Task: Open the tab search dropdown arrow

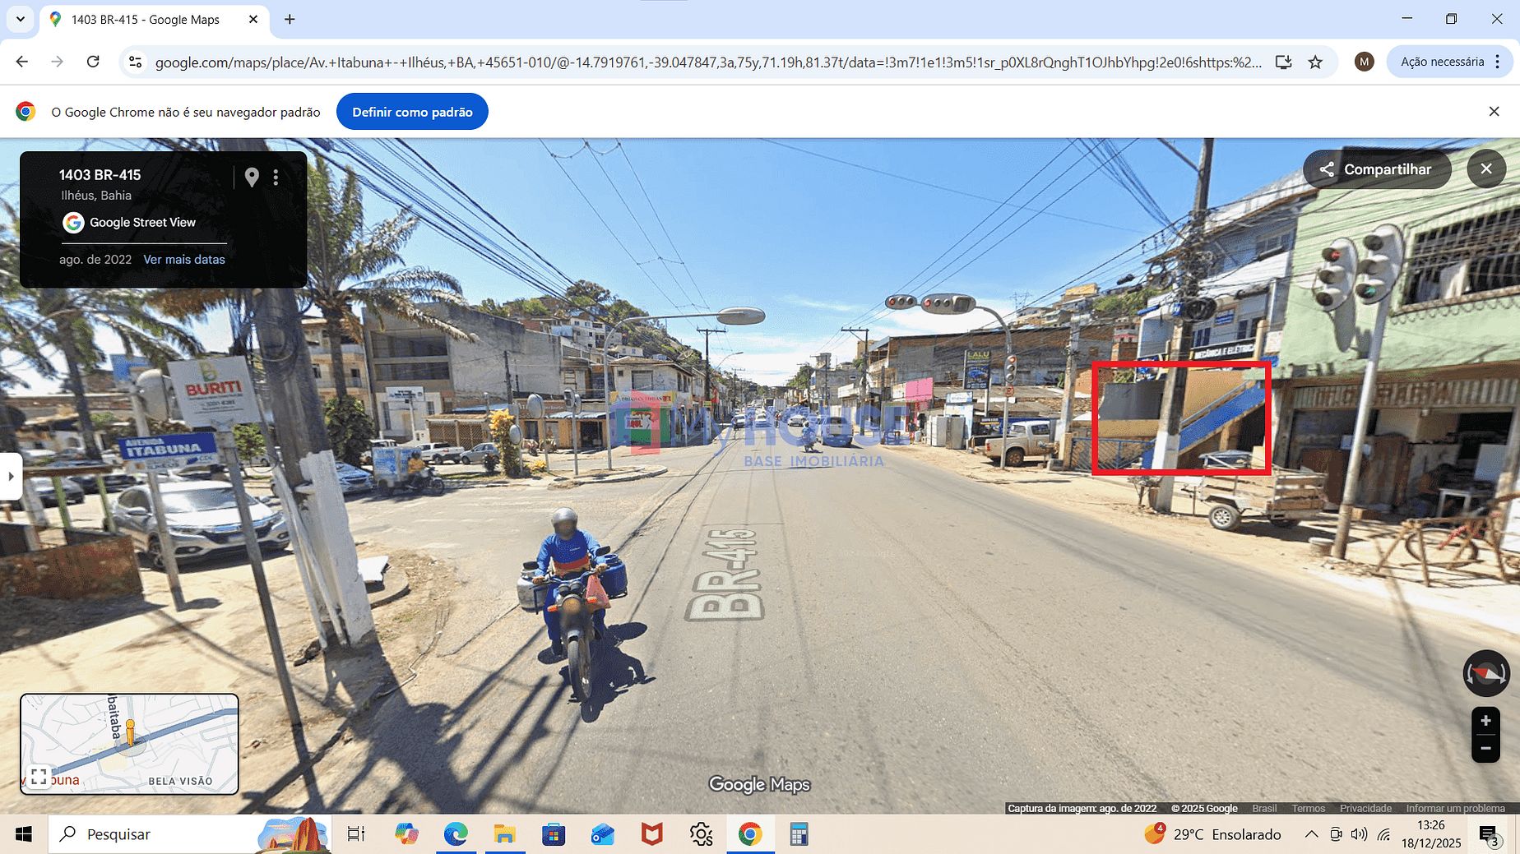Action: 21,19
